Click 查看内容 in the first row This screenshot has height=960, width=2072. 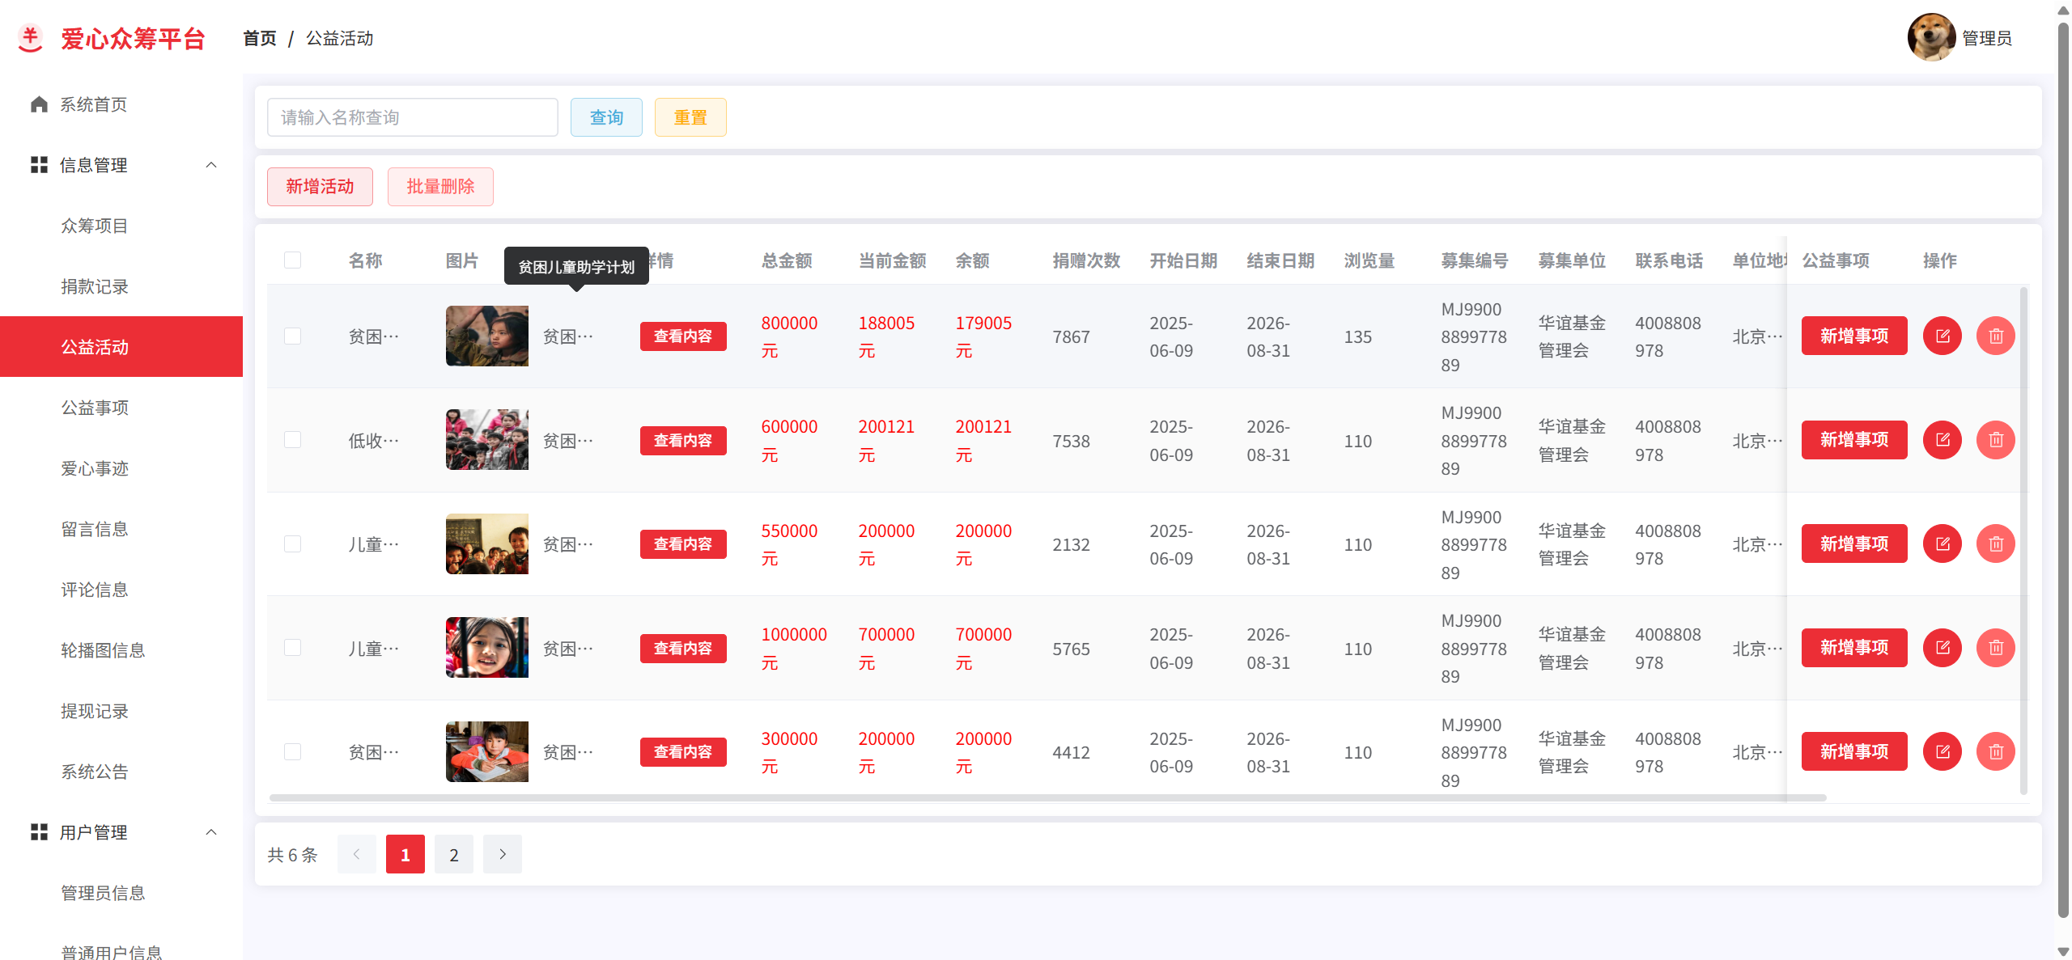[x=682, y=336]
